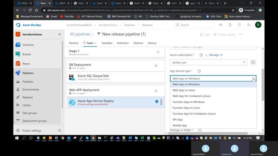
Task: Open marketplace shopping bag icon
Action: [x=230, y=25]
